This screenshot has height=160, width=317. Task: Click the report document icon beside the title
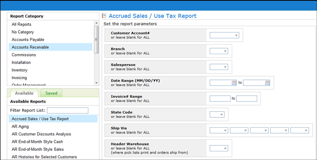click(x=104, y=16)
